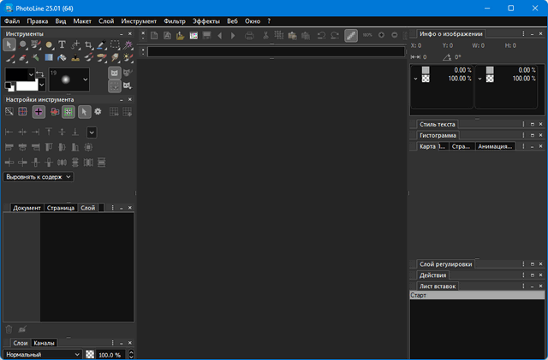Open the foreground color dropdown arrow
Viewport: 548px width, 360px height.
click(x=31, y=74)
